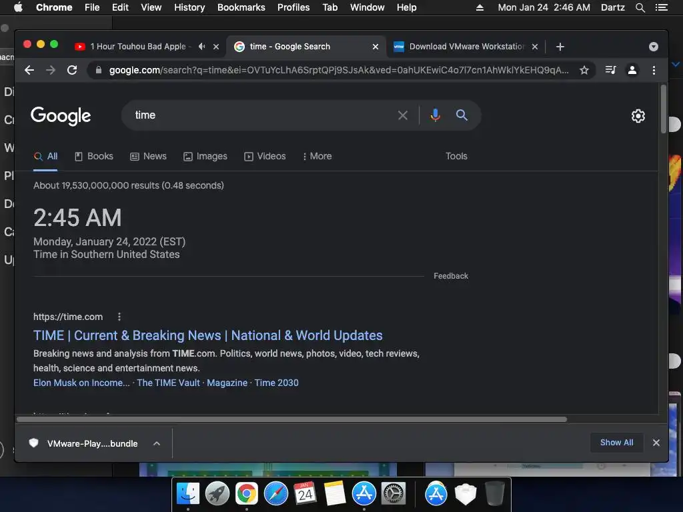Close the time Google Search tab
This screenshot has width=683, height=512.
click(x=375, y=47)
